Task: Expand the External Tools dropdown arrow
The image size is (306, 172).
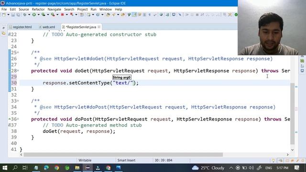Action: pos(57,15)
